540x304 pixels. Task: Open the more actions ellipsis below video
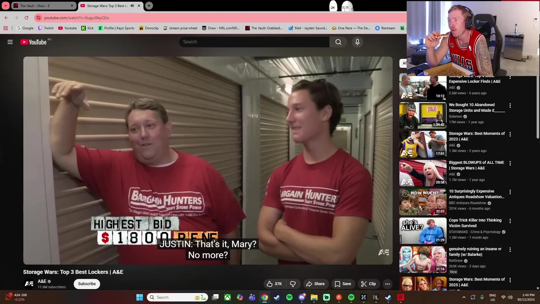(387, 284)
